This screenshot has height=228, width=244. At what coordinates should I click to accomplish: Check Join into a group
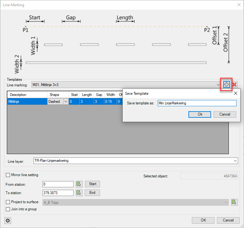click(x=8, y=209)
